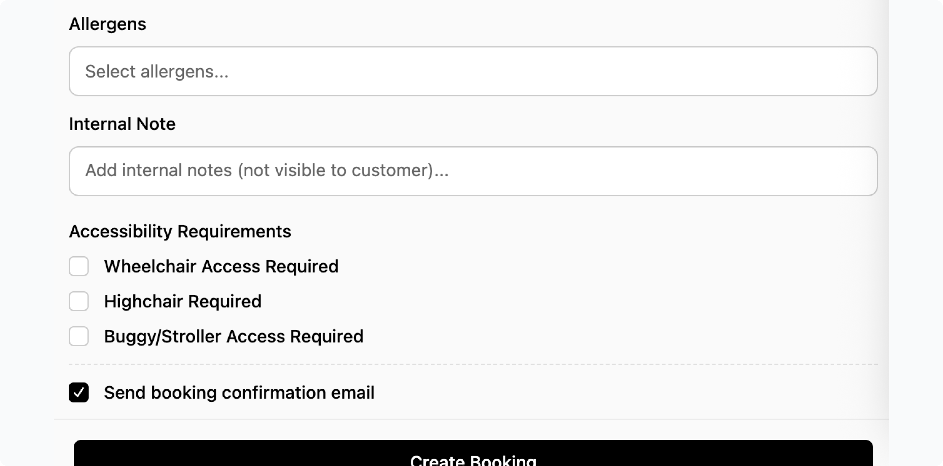Click the Add internal notes placeholder text
The height and width of the screenshot is (466, 943).
[x=267, y=170]
